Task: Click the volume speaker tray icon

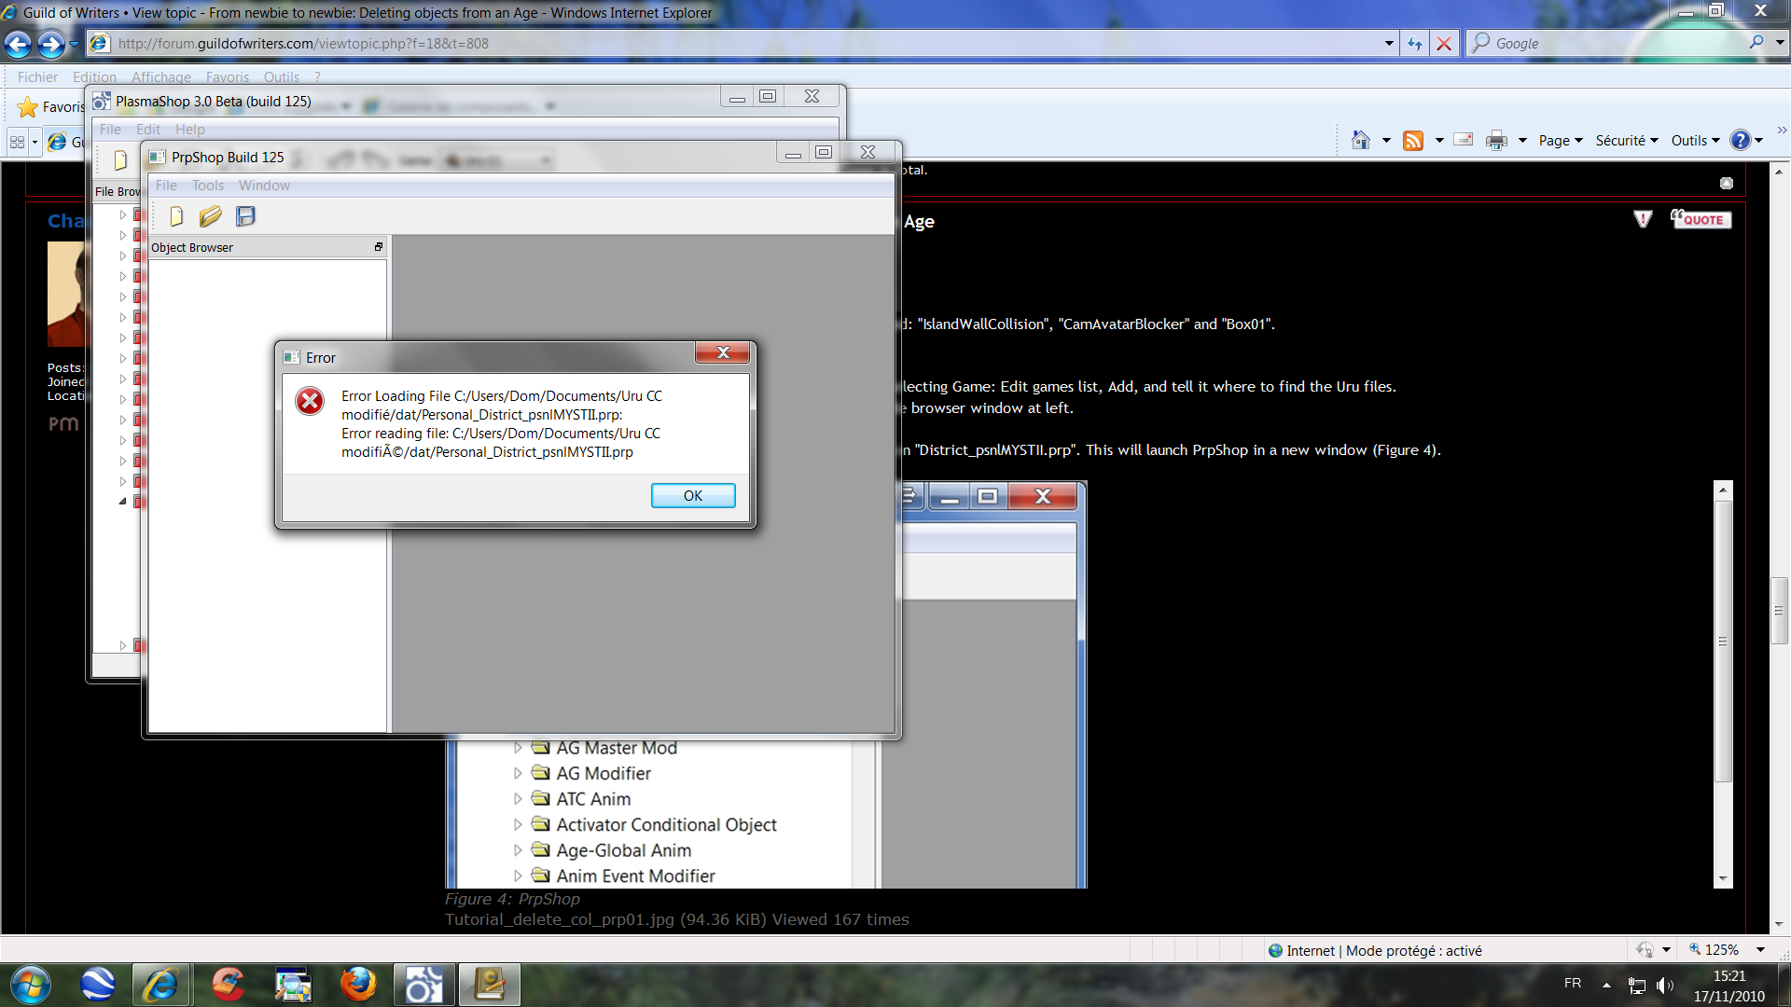Action: coord(1664,985)
